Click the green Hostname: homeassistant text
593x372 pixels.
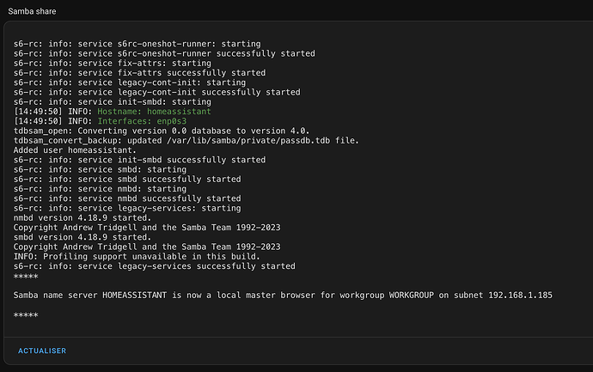point(154,112)
